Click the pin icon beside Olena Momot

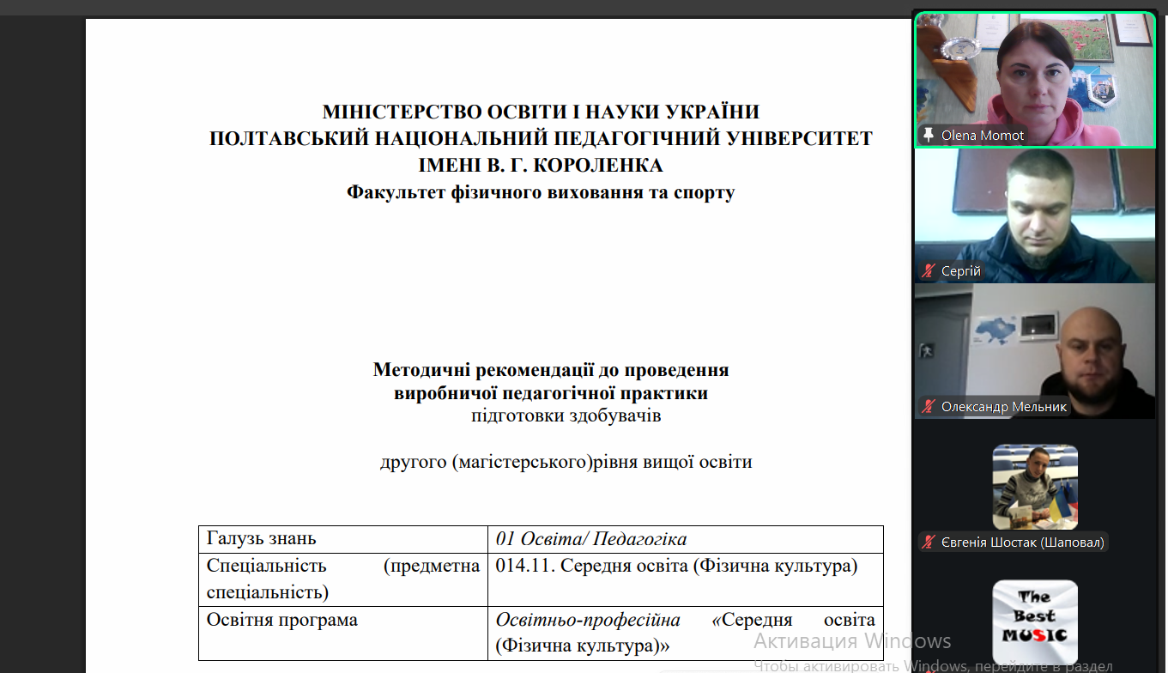tap(928, 136)
